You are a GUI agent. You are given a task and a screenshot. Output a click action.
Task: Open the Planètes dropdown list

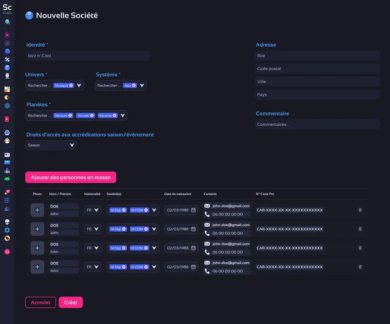(x=123, y=116)
